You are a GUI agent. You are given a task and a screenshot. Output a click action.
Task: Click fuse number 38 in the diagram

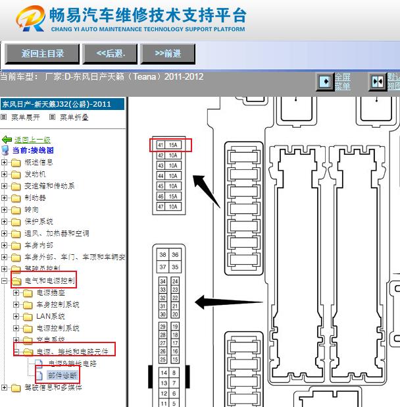[x=162, y=255]
